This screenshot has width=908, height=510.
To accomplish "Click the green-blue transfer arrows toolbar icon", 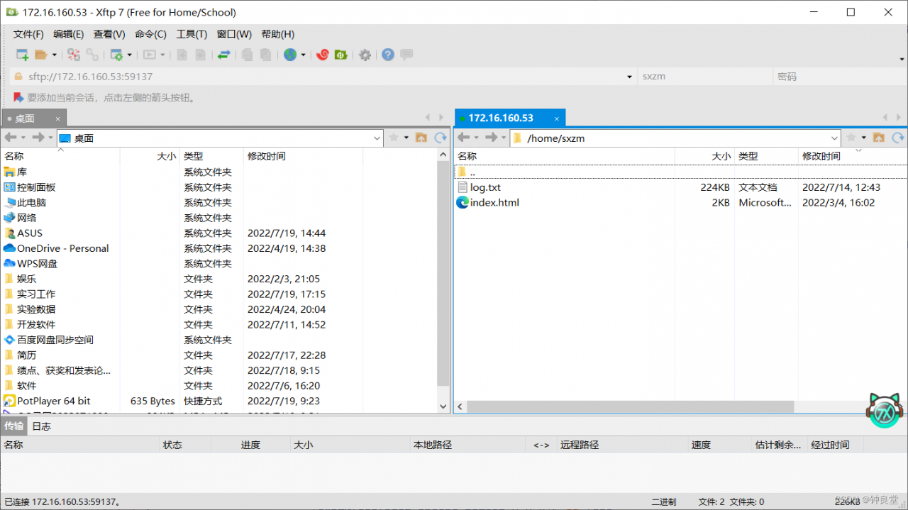I will 223,55.
